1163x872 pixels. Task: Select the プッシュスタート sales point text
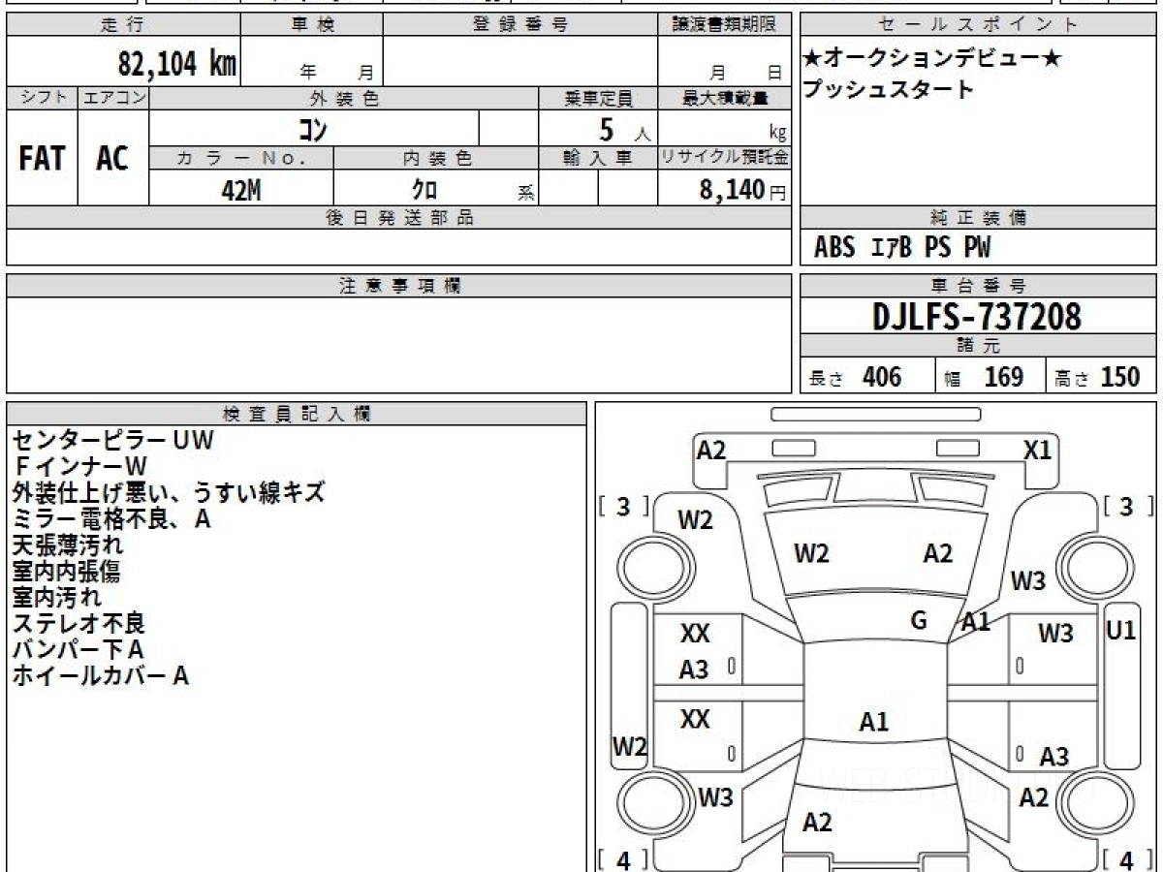[x=888, y=90]
